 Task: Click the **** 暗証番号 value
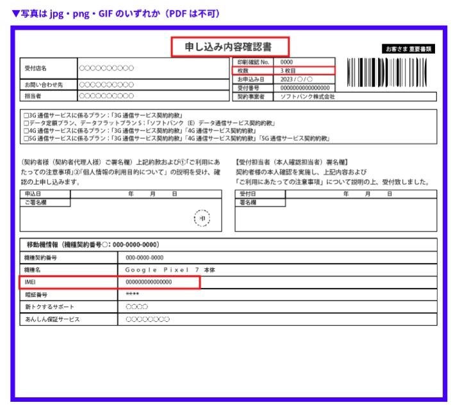click(x=133, y=294)
